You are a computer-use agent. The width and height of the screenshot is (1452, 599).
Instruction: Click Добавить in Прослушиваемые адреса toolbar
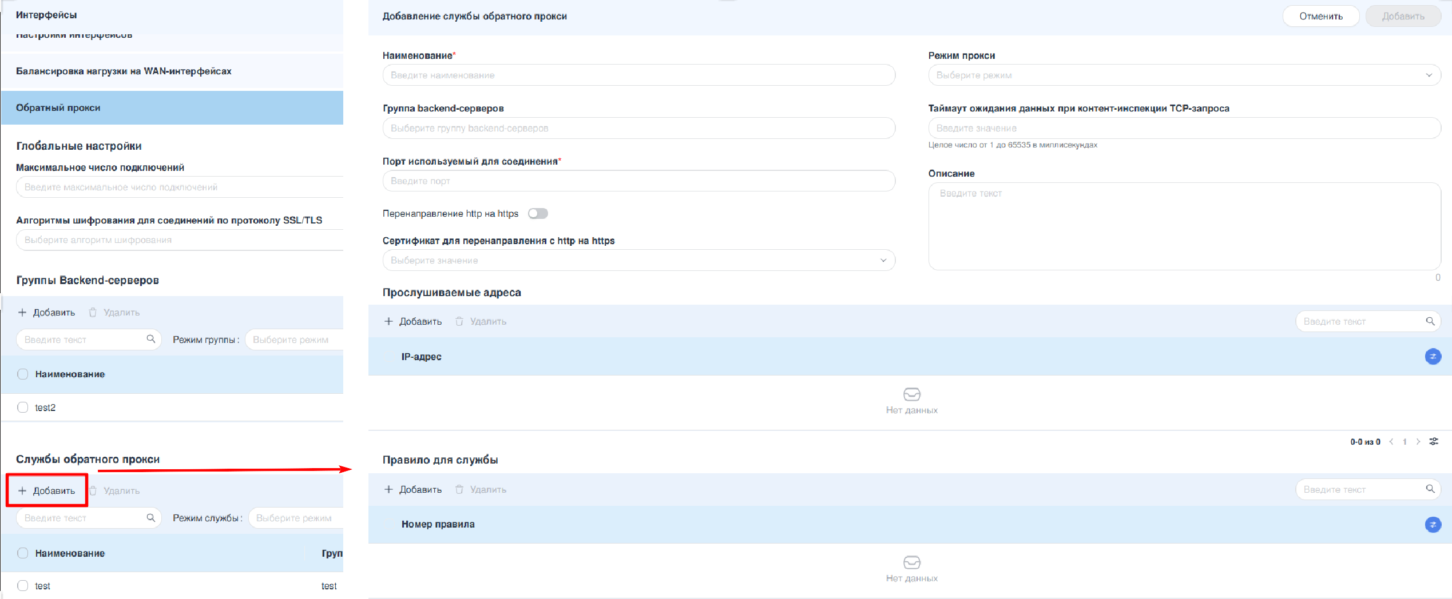(413, 321)
